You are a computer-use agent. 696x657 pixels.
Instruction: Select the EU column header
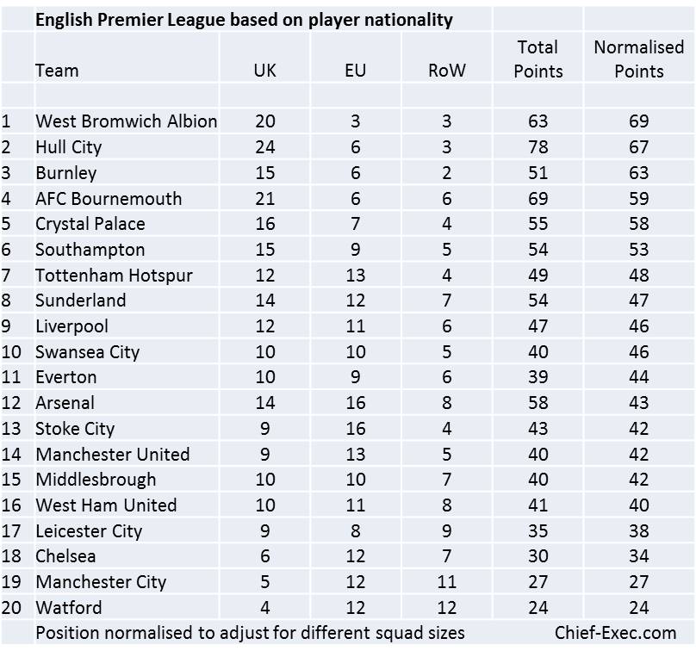click(x=355, y=71)
